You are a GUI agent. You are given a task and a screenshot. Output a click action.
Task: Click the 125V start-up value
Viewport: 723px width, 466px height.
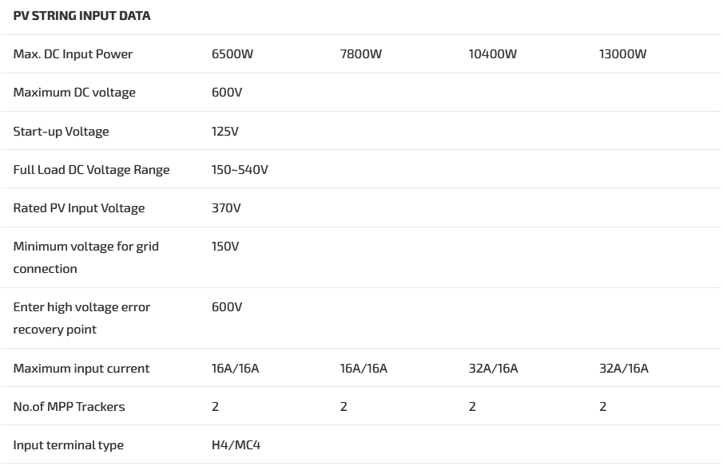pyautogui.click(x=225, y=132)
